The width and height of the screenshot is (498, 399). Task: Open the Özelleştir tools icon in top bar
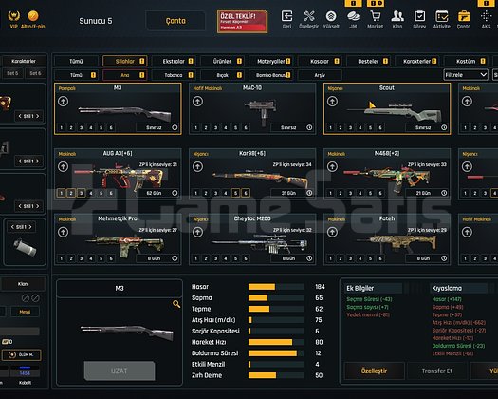click(308, 16)
